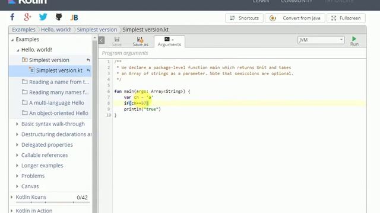This screenshot has width=380, height=213.
Task: Expand the Kotlin Koans section
Action: [12, 197]
